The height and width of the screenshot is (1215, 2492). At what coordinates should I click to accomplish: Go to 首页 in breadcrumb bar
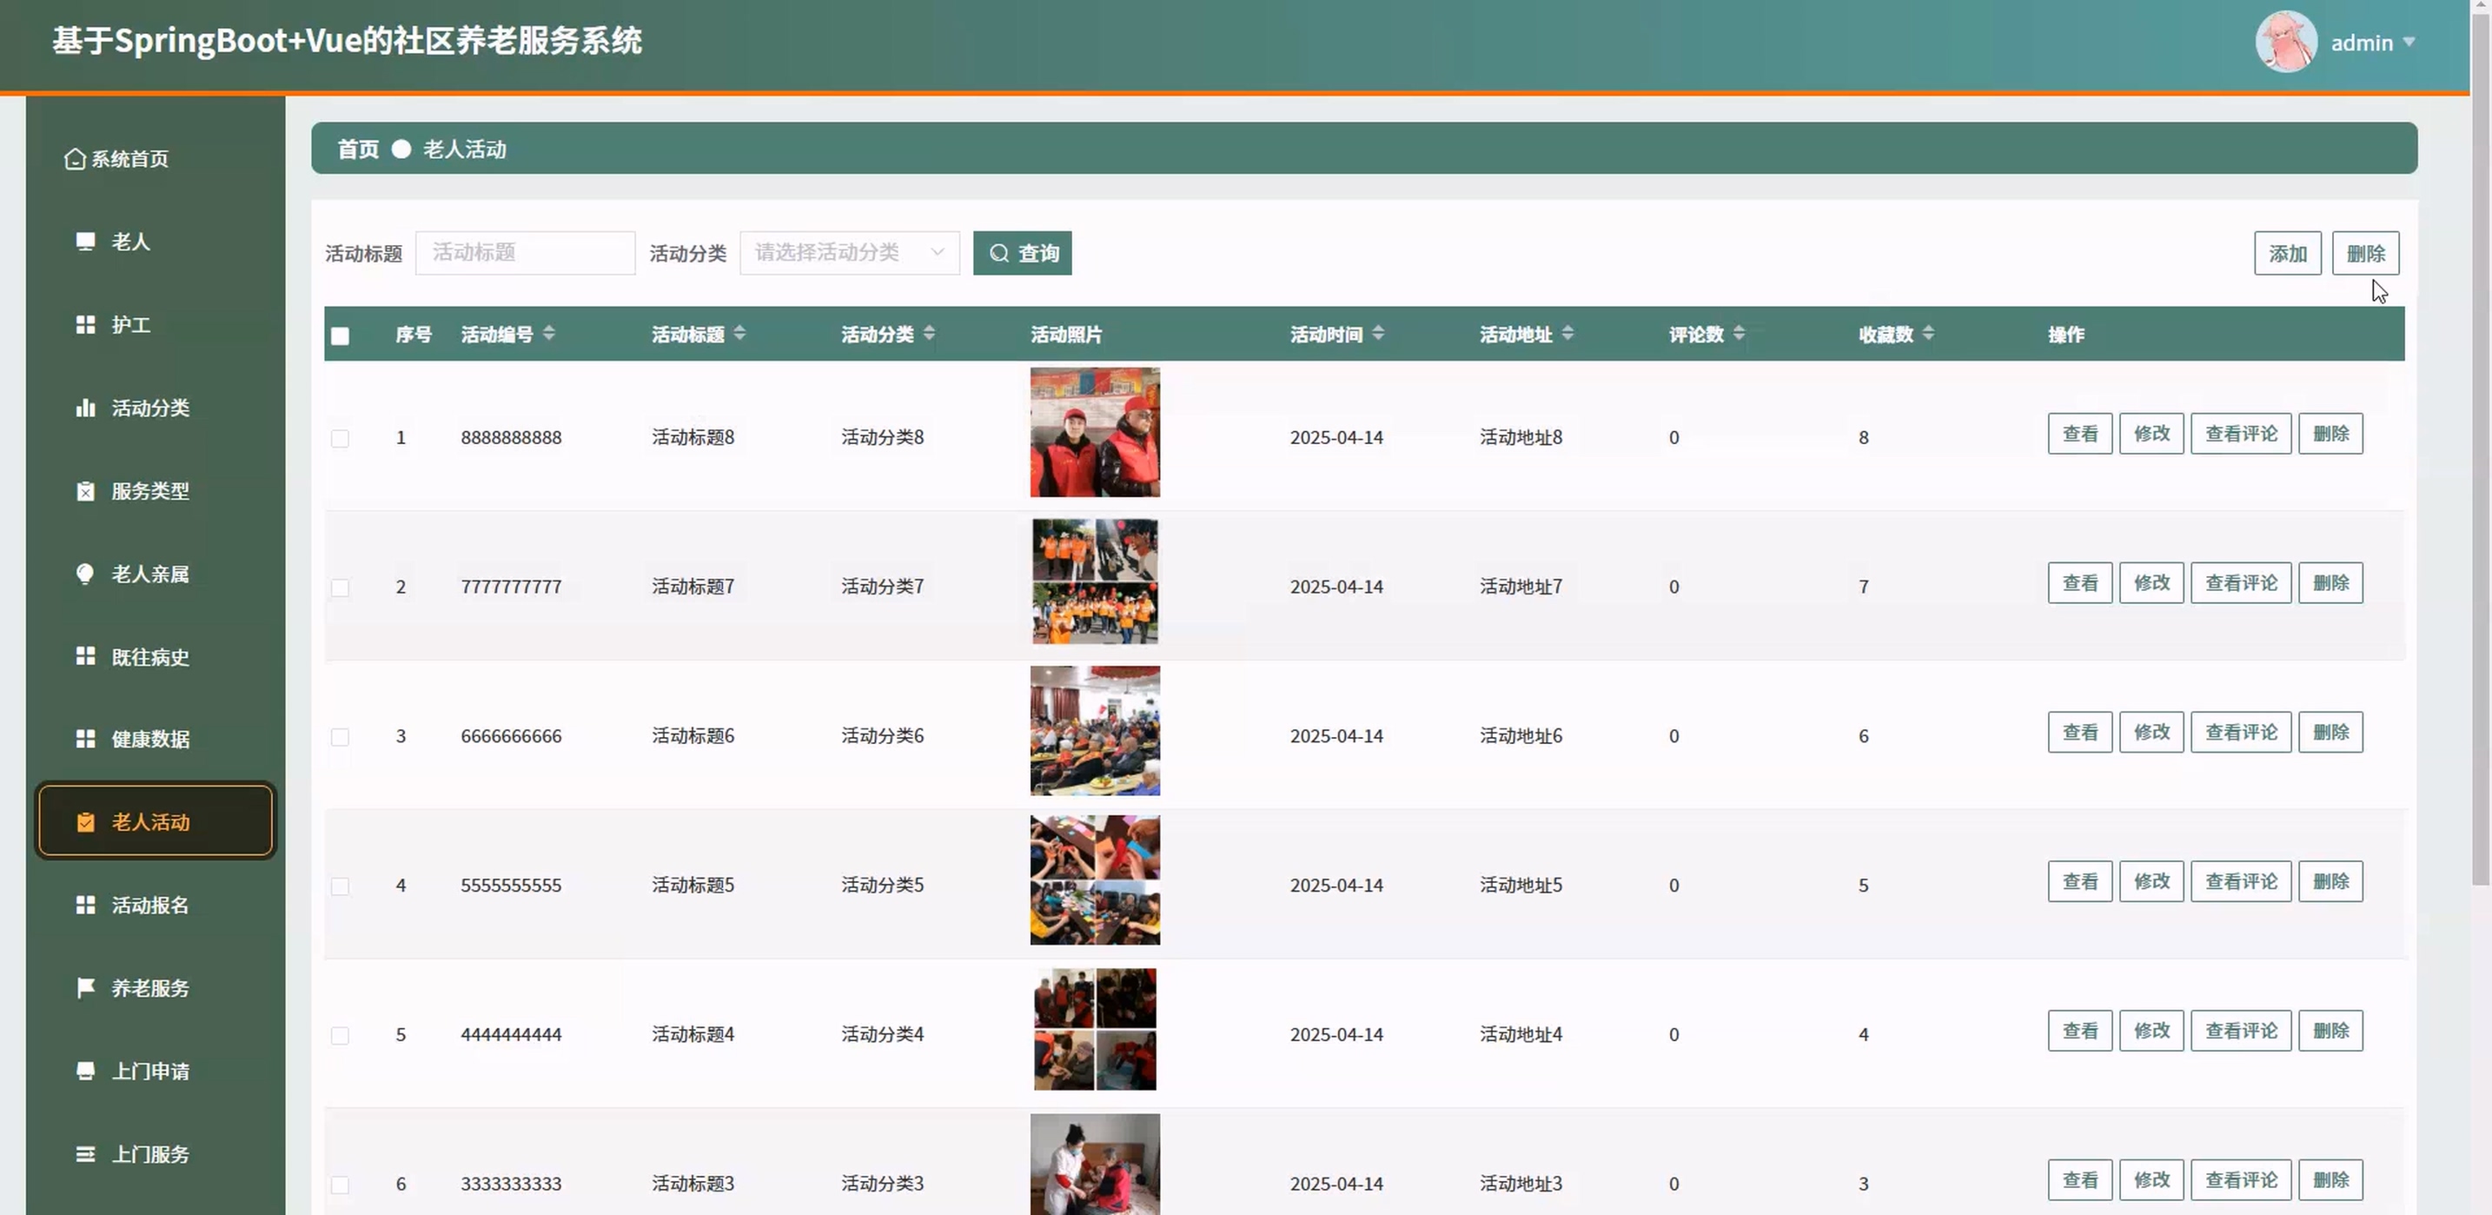click(357, 149)
